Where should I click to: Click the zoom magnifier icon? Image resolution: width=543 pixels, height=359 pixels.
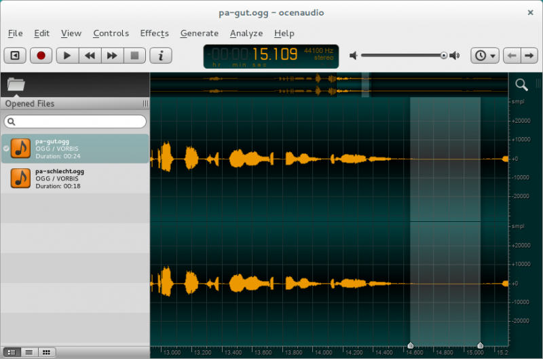tap(521, 85)
